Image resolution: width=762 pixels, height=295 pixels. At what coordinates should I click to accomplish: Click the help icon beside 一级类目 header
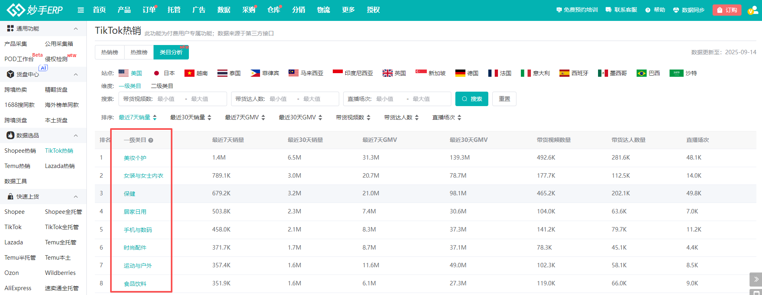(x=151, y=140)
